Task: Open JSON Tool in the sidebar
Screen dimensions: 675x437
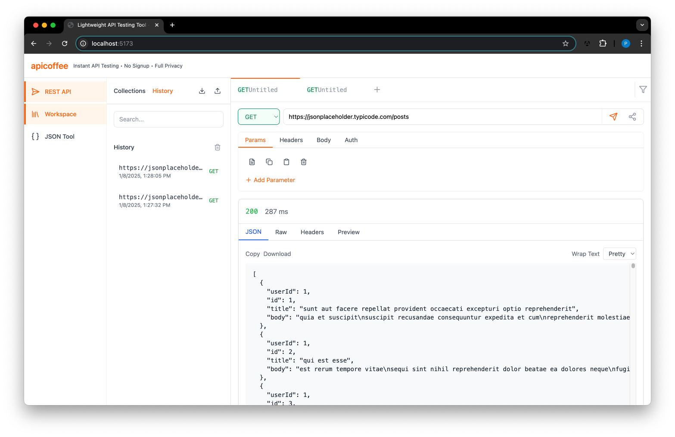Action: 65,136
